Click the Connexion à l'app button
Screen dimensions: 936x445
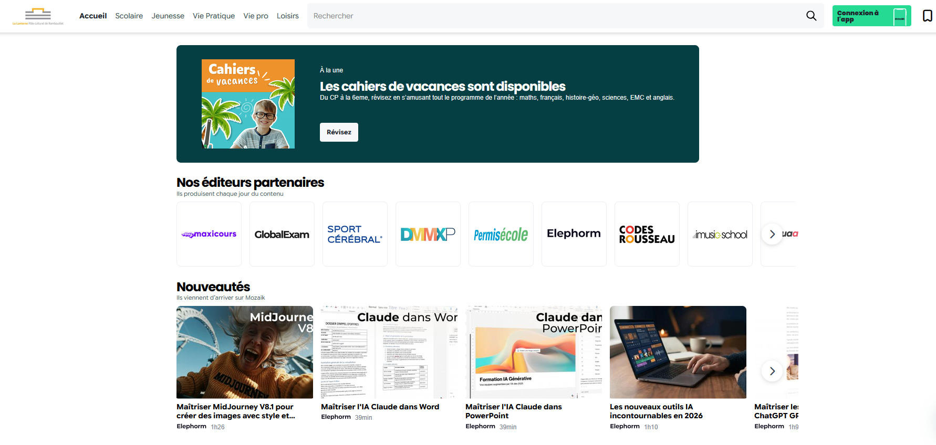pos(871,16)
